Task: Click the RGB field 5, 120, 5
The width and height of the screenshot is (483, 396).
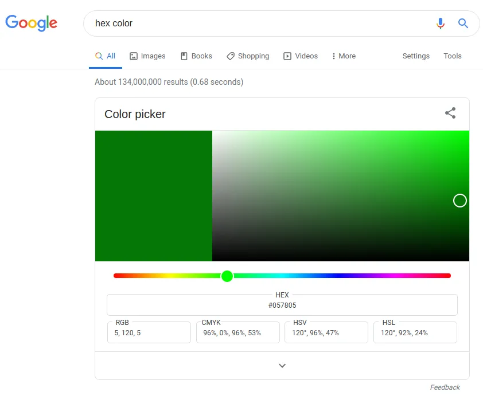Action: tap(149, 332)
